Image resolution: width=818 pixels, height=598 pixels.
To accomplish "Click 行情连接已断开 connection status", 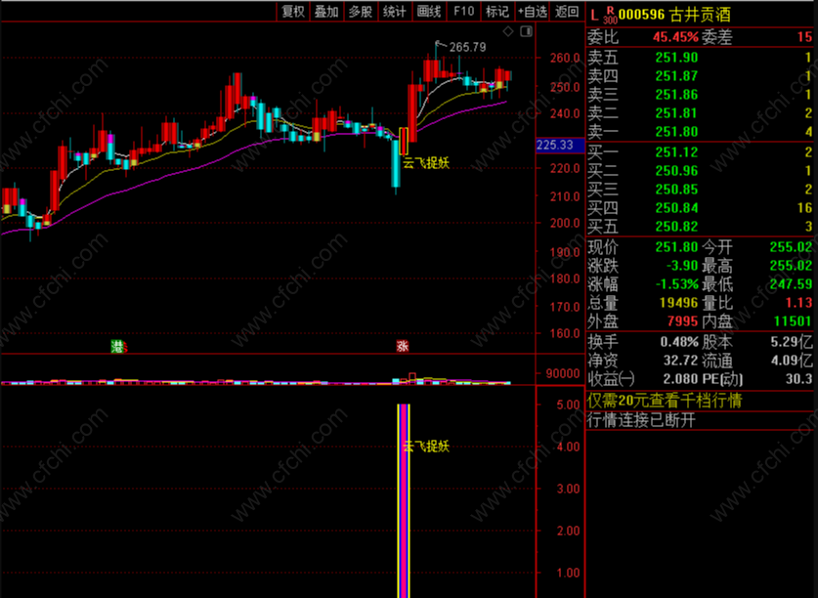I will 642,420.
